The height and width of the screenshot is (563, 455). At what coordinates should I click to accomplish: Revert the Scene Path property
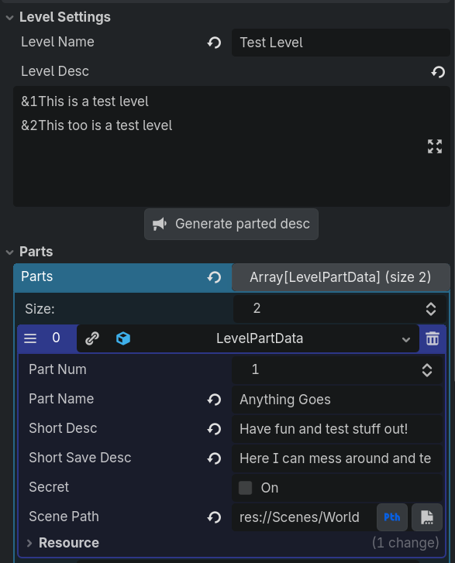[x=214, y=517]
